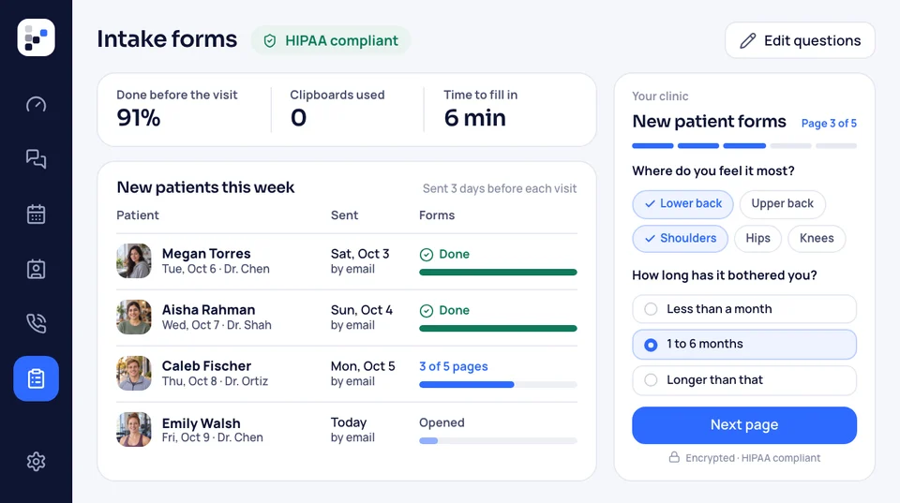Click Today sent date for Emily Walsh

tap(349, 422)
